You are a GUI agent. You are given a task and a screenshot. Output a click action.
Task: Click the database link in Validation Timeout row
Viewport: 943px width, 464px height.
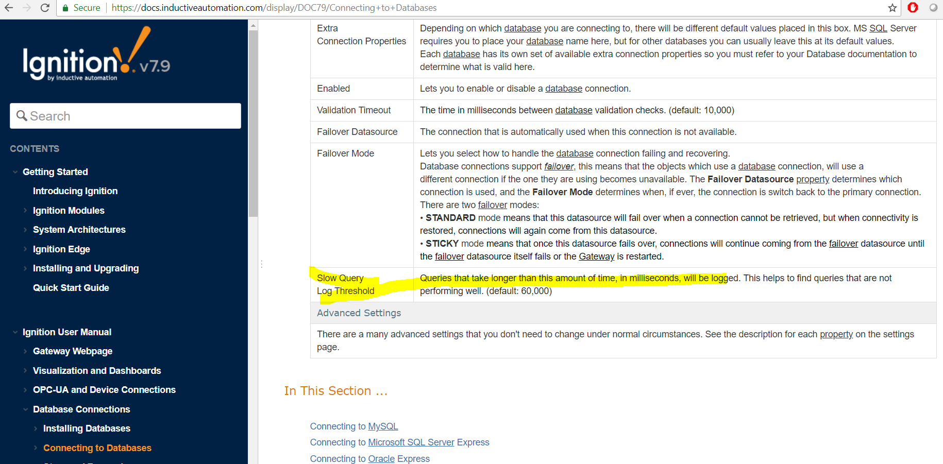(x=574, y=110)
